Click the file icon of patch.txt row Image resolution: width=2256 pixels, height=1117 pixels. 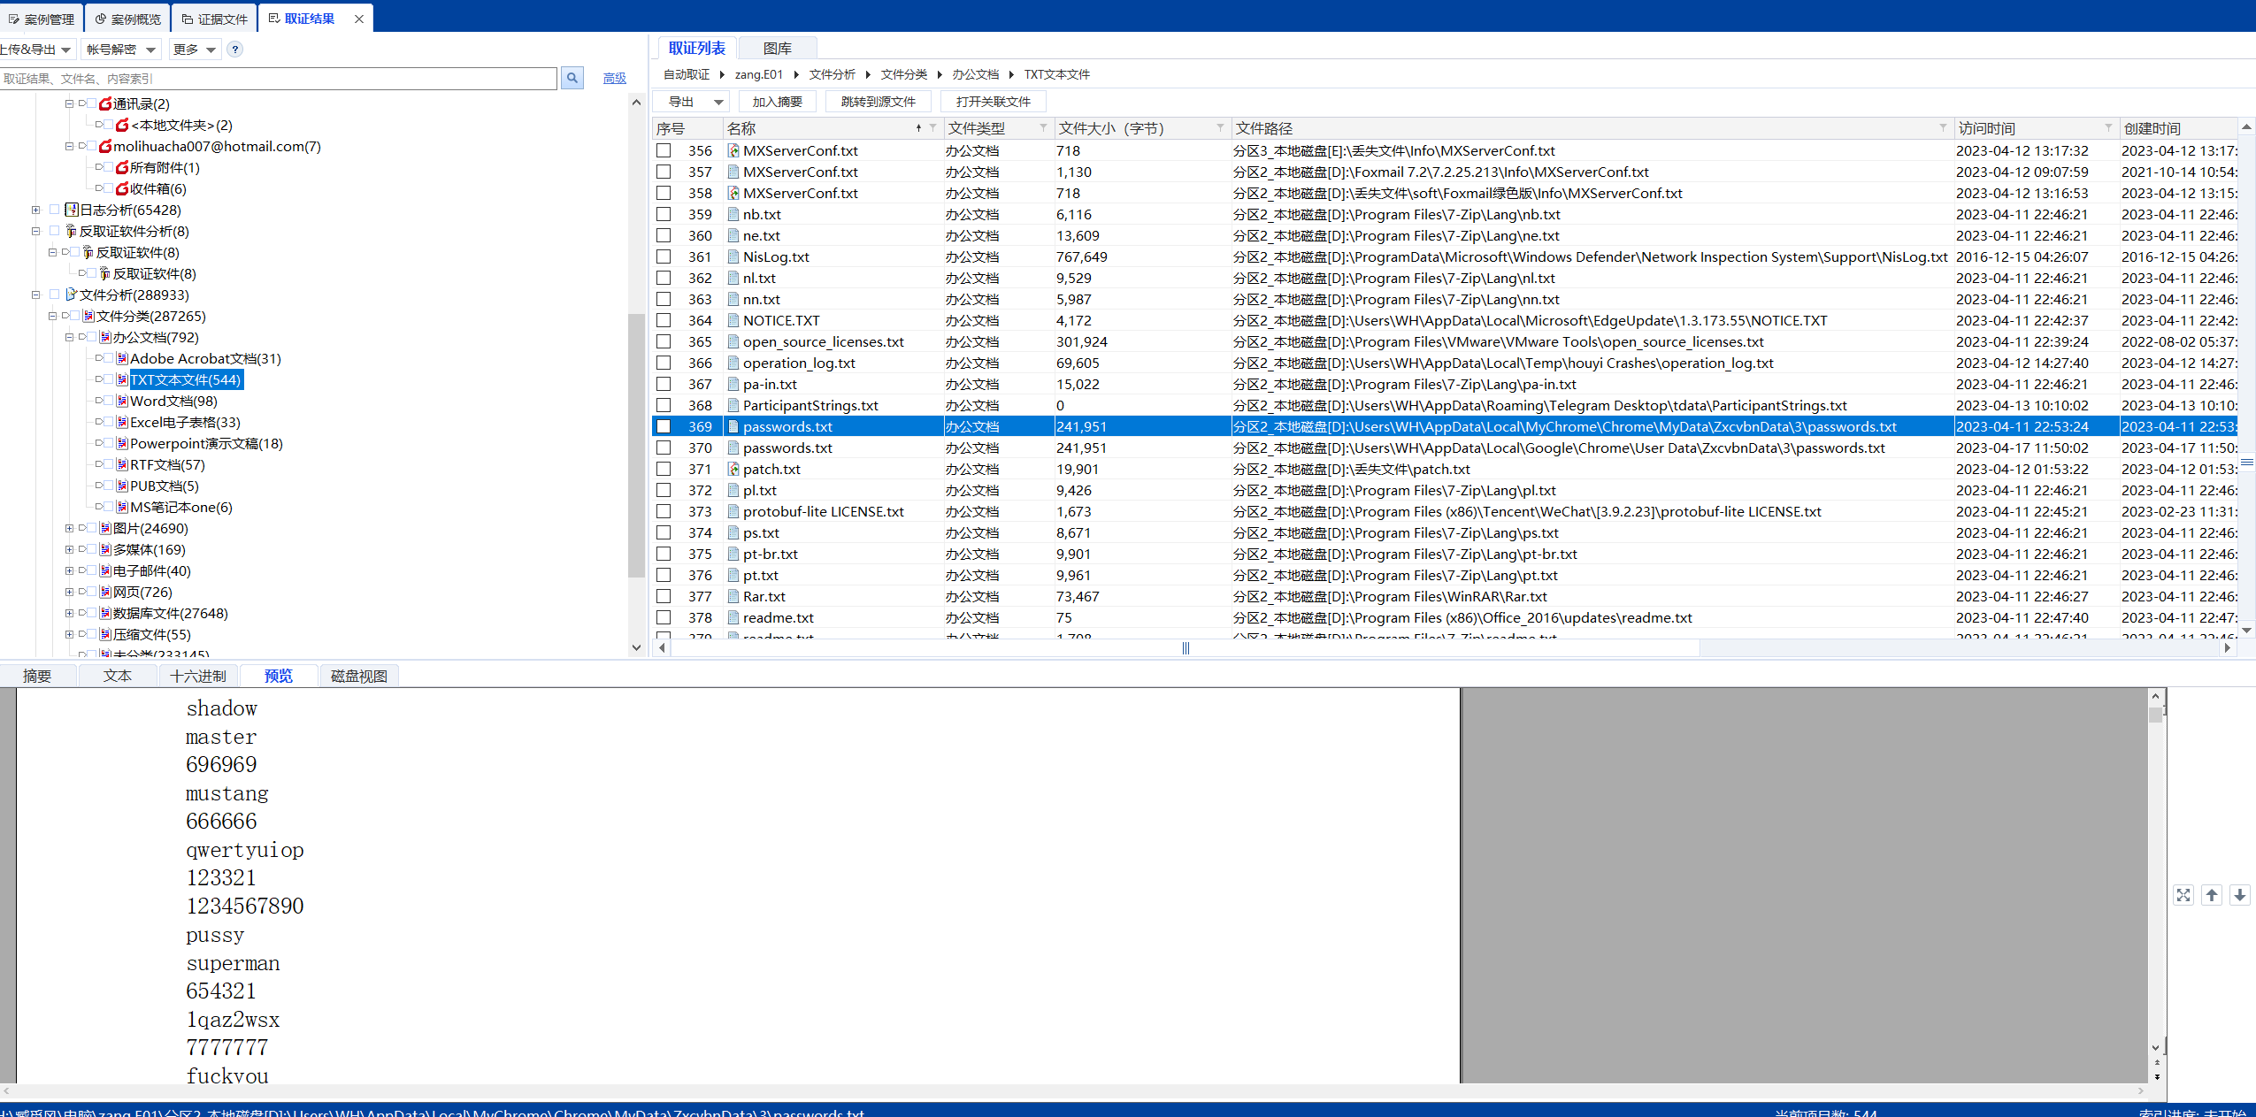733,470
